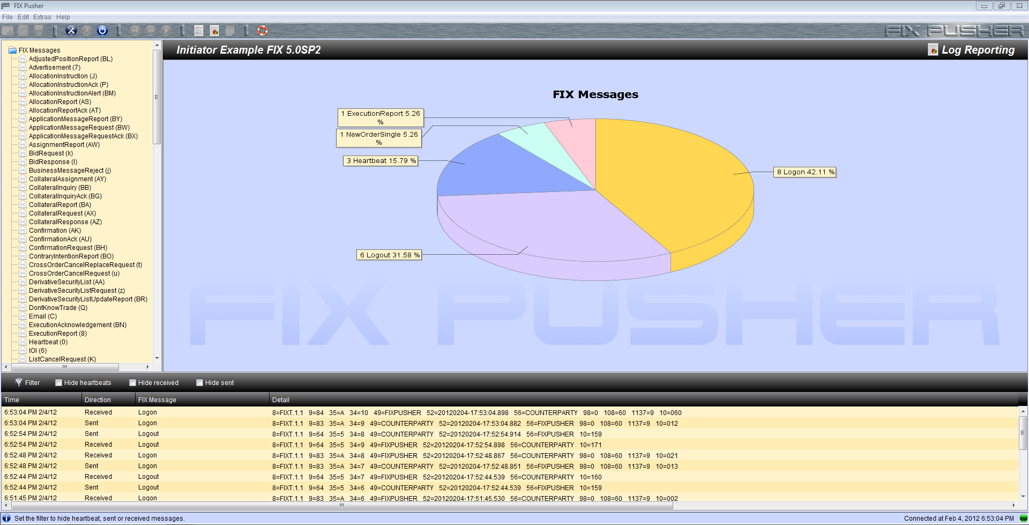Click the FIX Messages folder icon
The width and height of the screenshot is (1029, 525).
[x=12, y=50]
